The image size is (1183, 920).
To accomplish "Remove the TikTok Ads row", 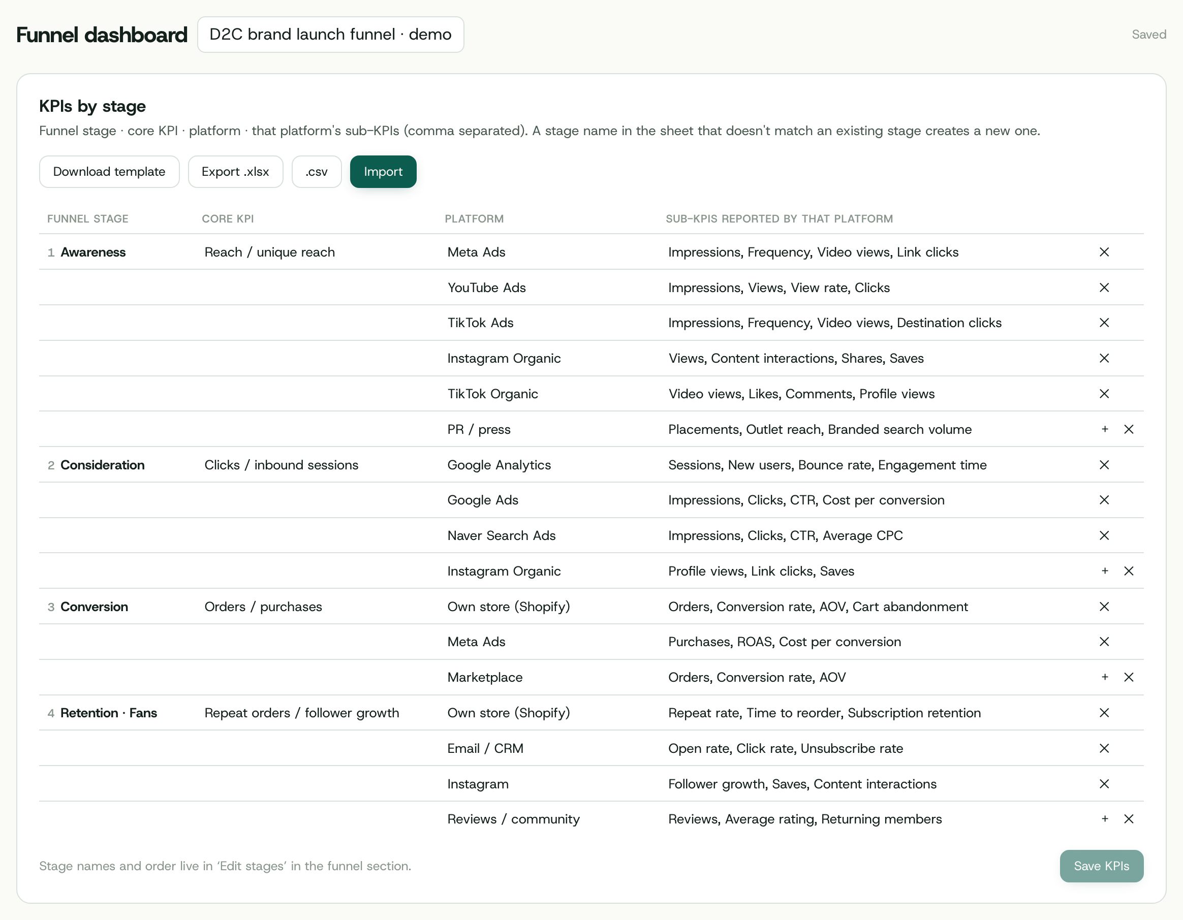I will [x=1104, y=323].
